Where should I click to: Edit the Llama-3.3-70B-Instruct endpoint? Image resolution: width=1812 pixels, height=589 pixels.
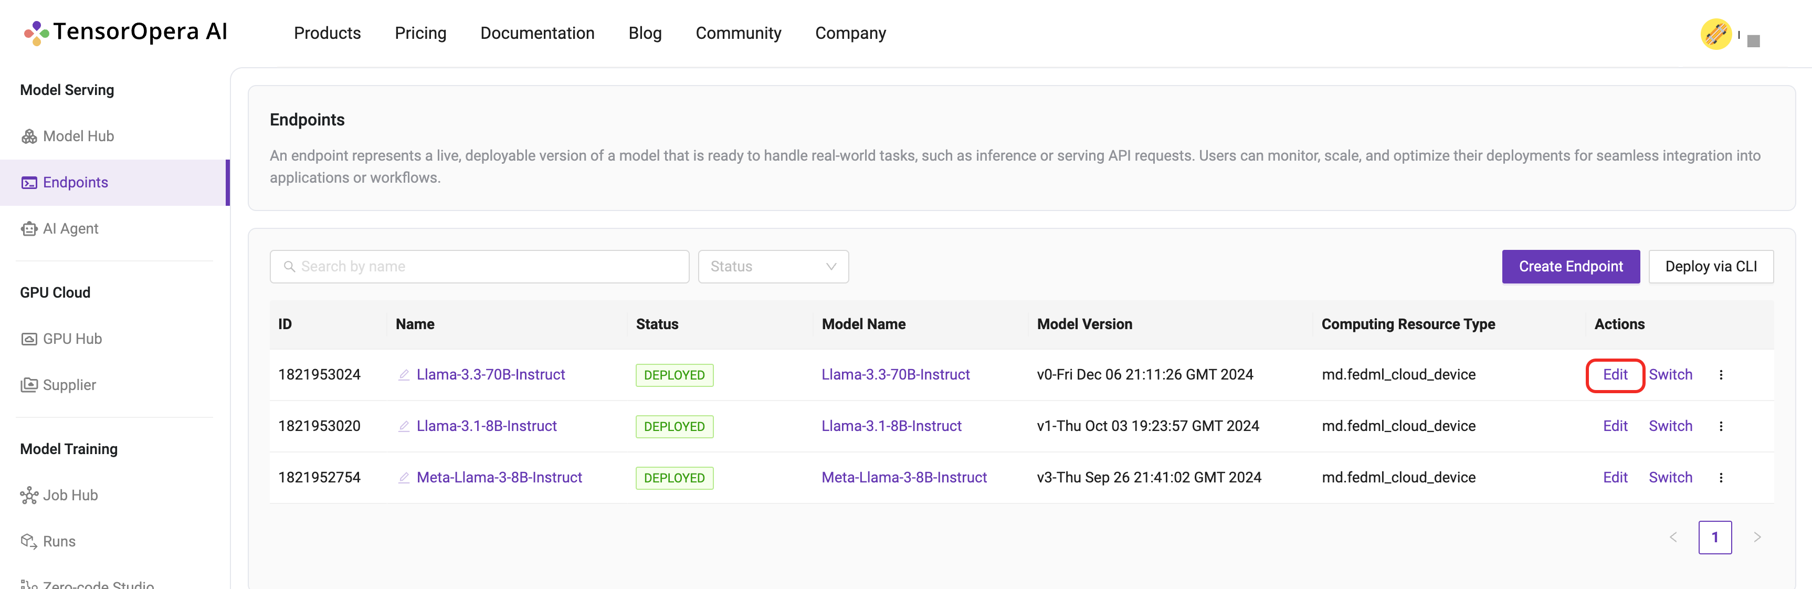(1615, 375)
